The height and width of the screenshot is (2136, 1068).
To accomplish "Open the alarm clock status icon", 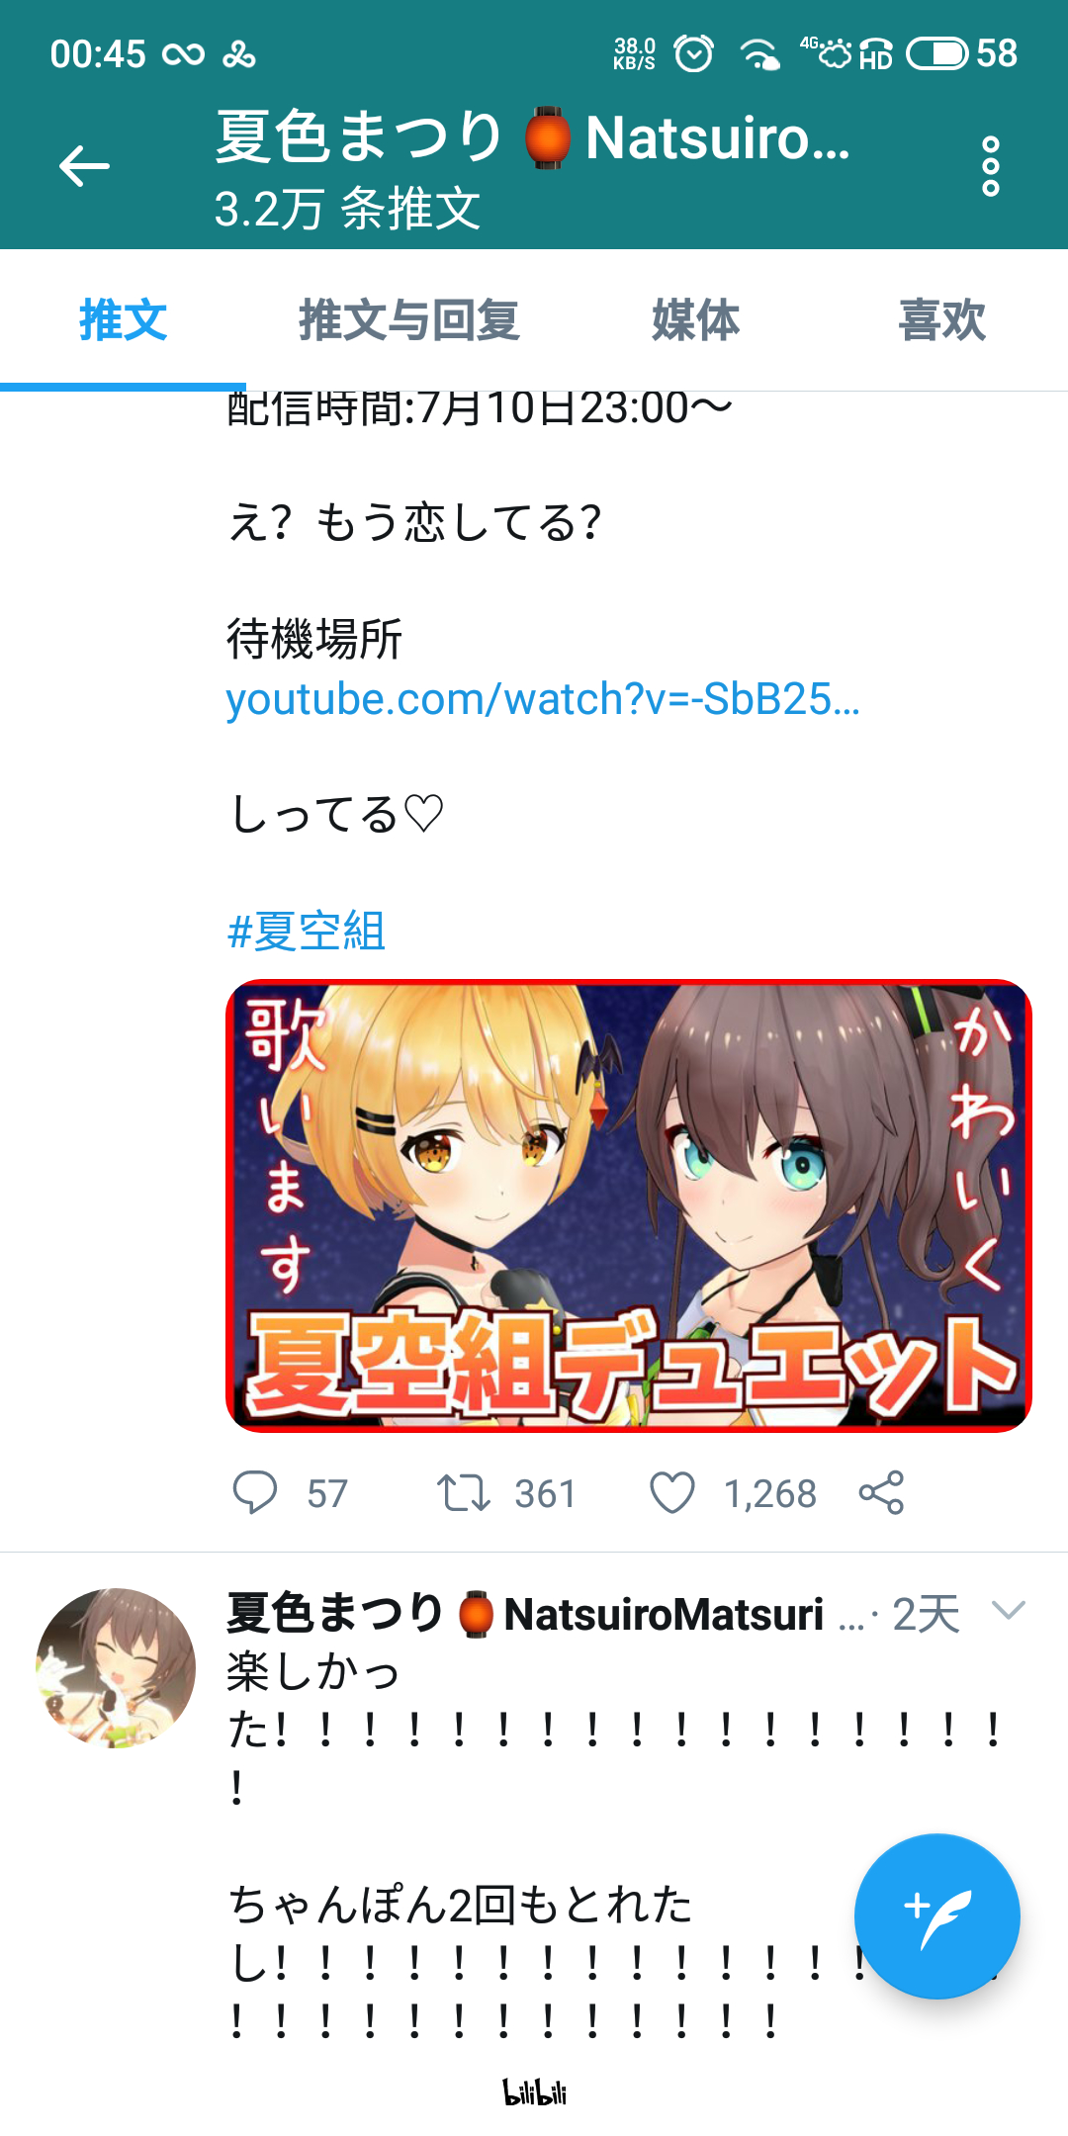I will (x=694, y=53).
